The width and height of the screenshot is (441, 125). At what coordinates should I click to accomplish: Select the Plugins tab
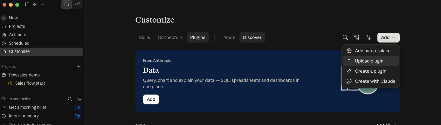tap(198, 37)
